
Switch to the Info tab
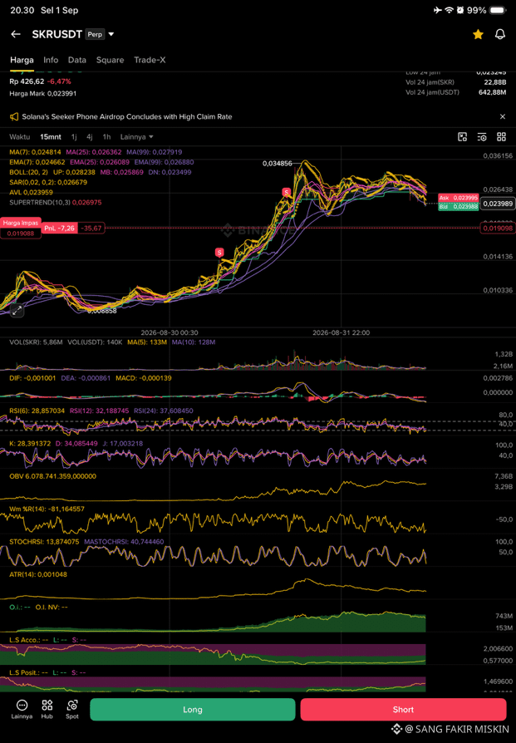point(51,60)
